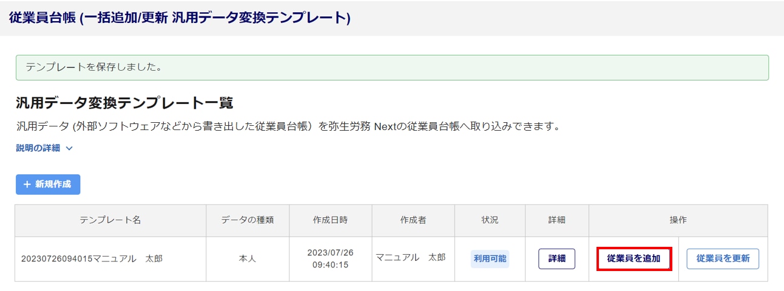Click the データの種類 column header

click(x=248, y=220)
